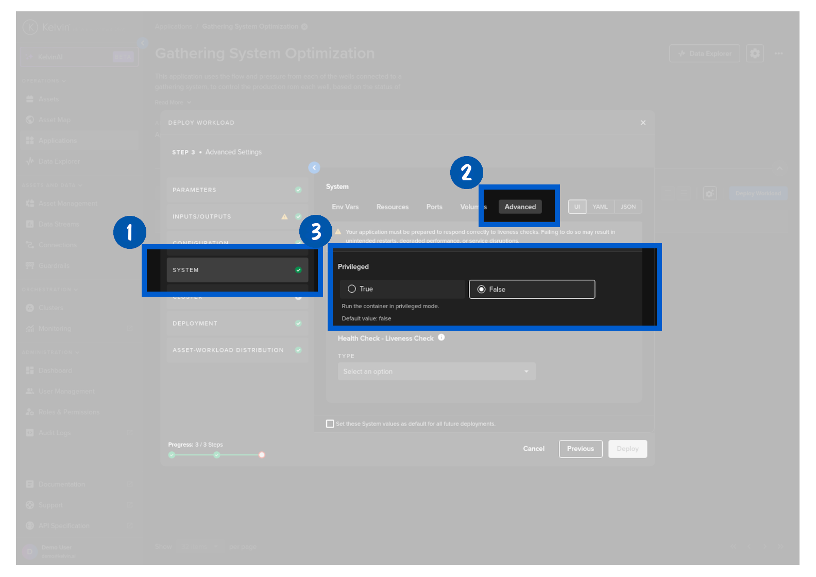Open Asset Map from sidebar

pyautogui.click(x=54, y=120)
